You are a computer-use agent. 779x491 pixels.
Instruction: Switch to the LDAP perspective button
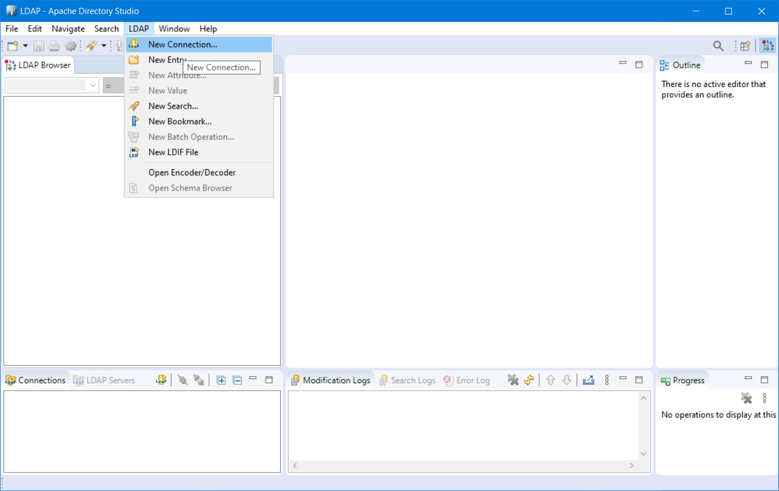coord(767,46)
